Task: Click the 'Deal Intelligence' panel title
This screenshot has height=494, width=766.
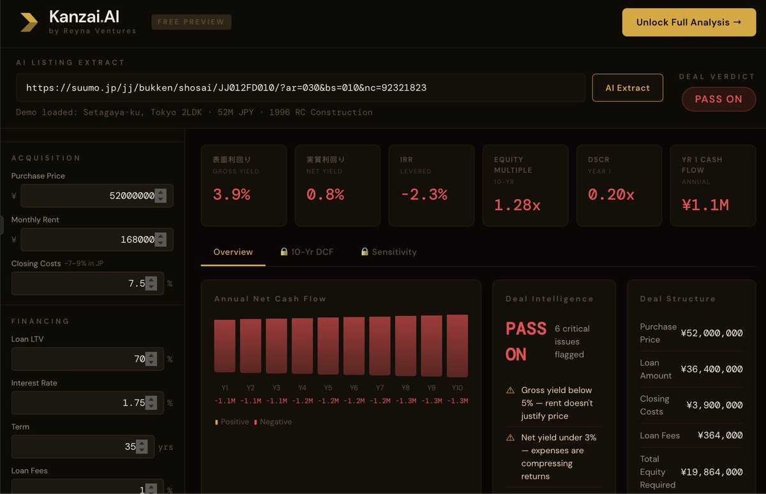Action: tap(550, 299)
